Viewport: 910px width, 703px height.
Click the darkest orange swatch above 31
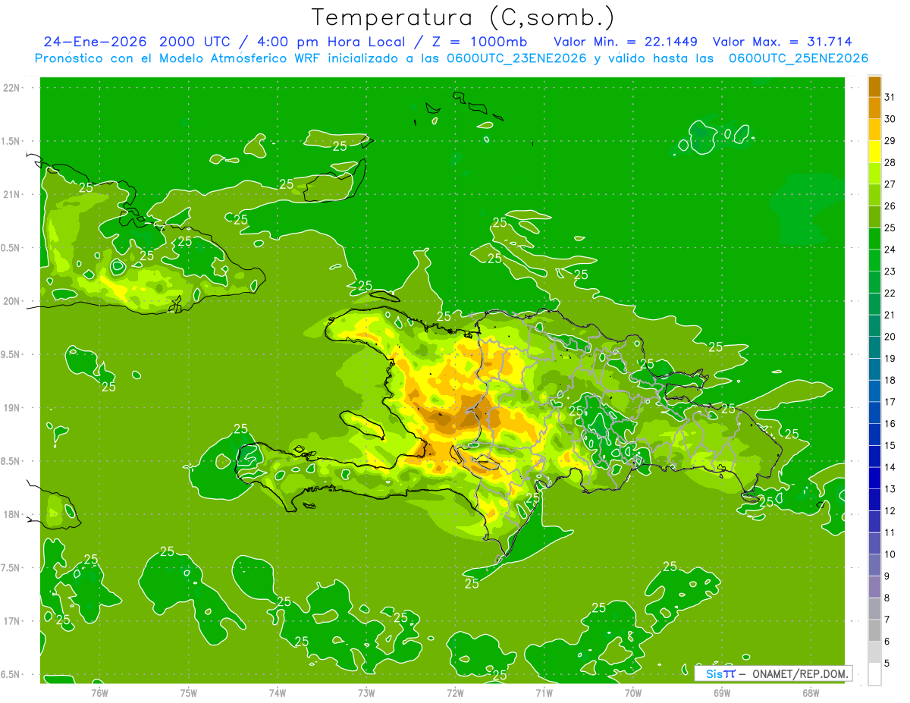(874, 86)
